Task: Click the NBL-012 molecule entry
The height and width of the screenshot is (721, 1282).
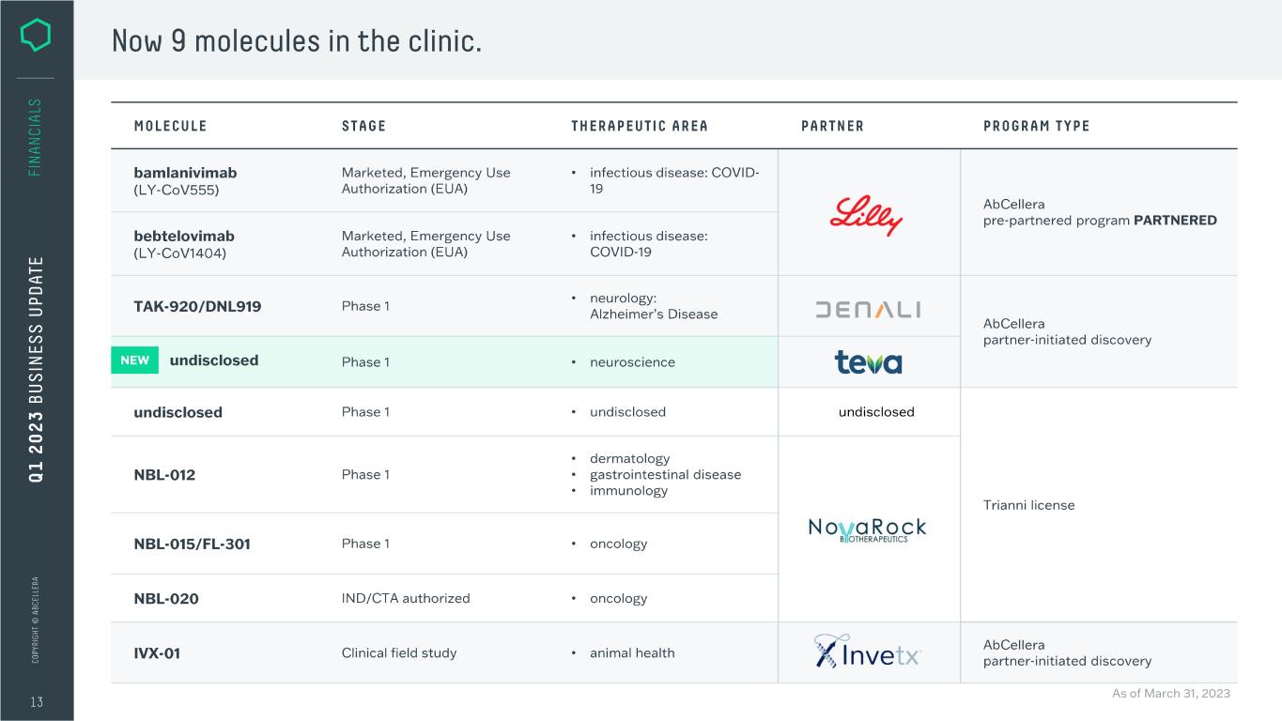Action: 164,475
